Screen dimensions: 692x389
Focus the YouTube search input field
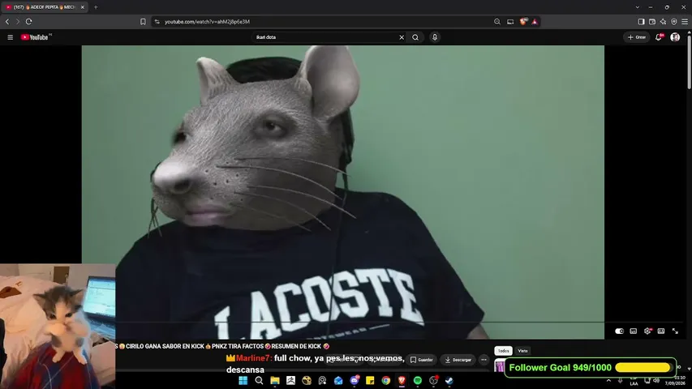point(327,37)
